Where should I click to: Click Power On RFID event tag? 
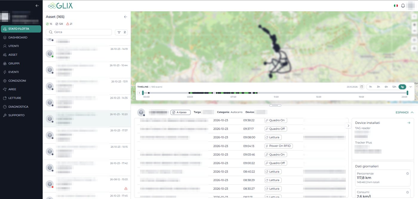click(x=279, y=146)
